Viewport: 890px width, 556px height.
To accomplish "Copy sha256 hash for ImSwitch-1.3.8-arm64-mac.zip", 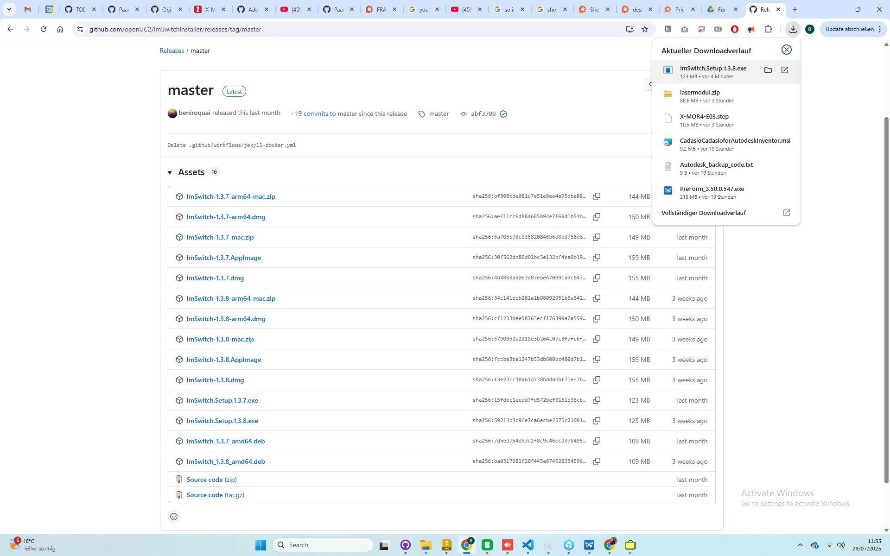I will [597, 298].
